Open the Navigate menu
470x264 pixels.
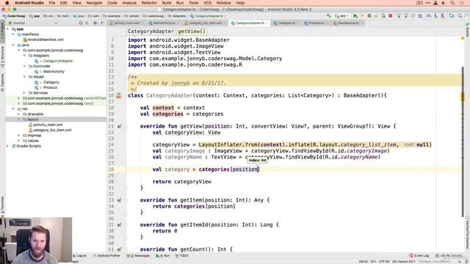94,3
